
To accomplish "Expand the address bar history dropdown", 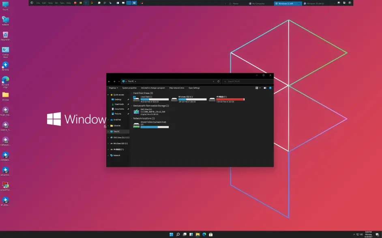I will pyautogui.click(x=213, y=81).
